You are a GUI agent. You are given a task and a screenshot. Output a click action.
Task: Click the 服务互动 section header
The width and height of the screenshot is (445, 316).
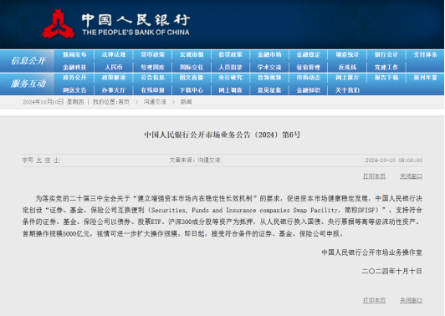(28, 84)
